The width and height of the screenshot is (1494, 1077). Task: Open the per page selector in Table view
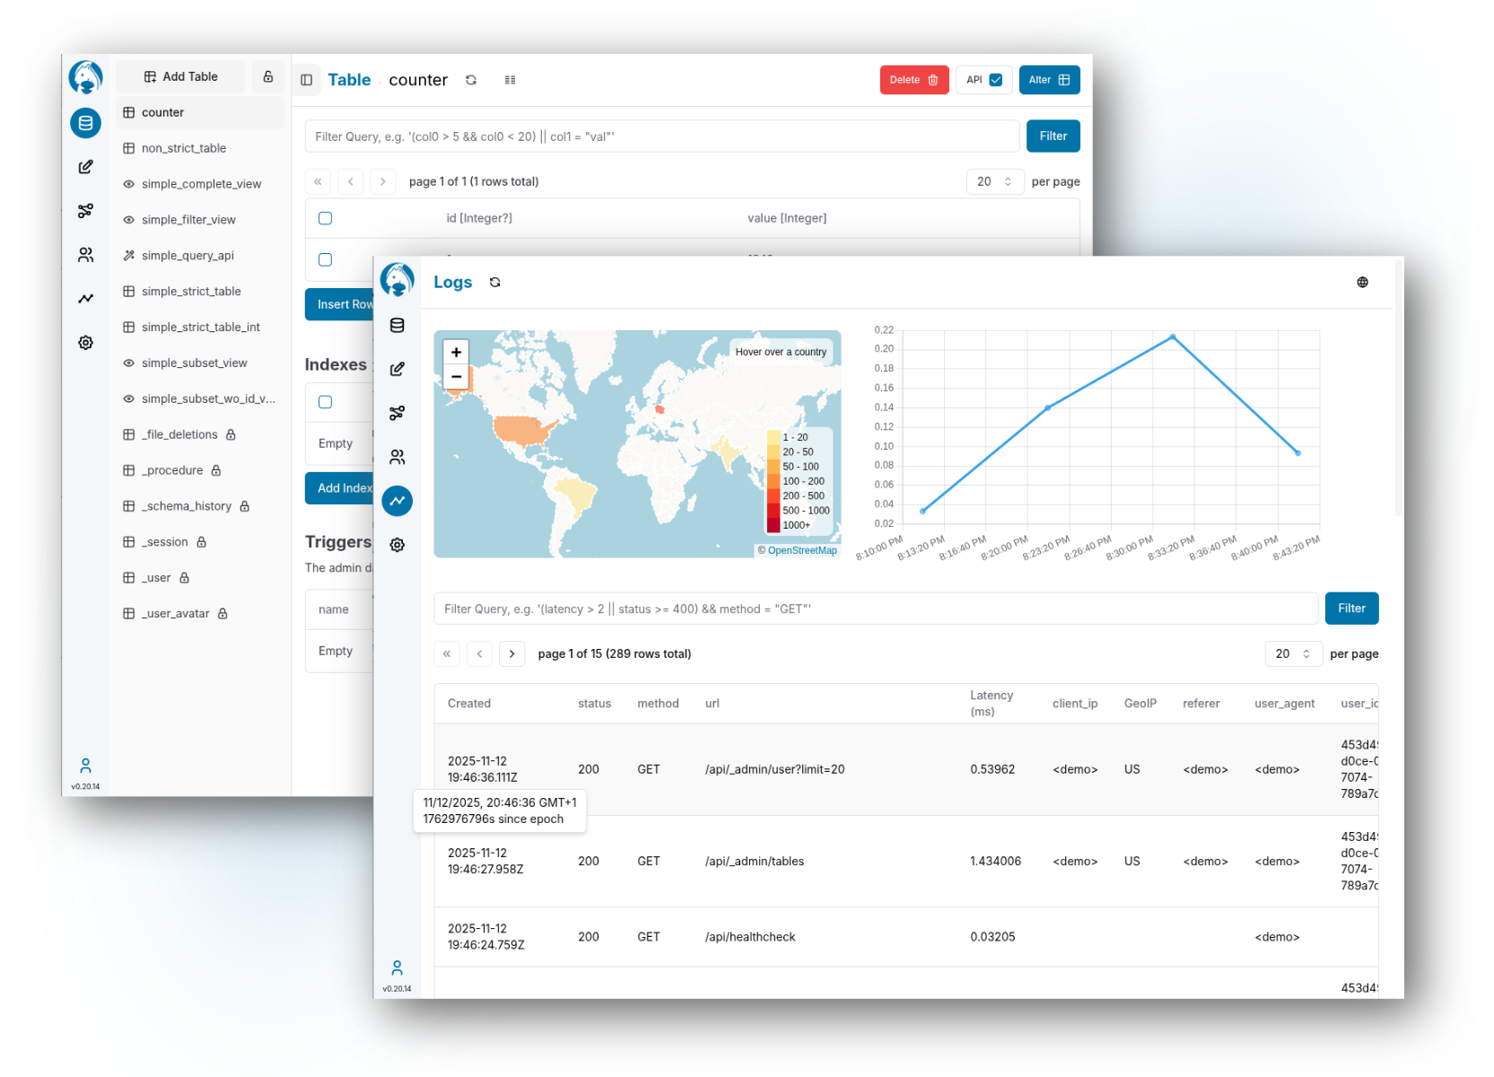995,181
